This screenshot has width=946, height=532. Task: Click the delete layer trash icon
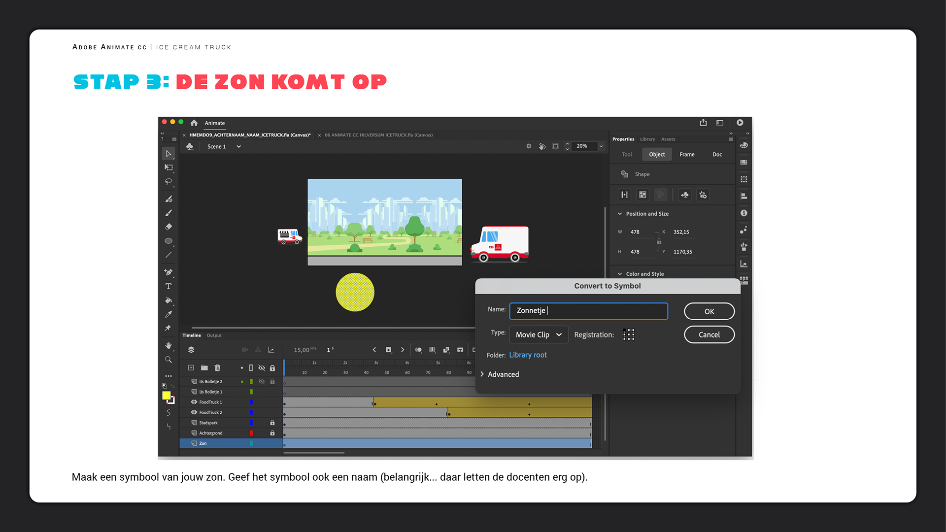click(x=217, y=367)
